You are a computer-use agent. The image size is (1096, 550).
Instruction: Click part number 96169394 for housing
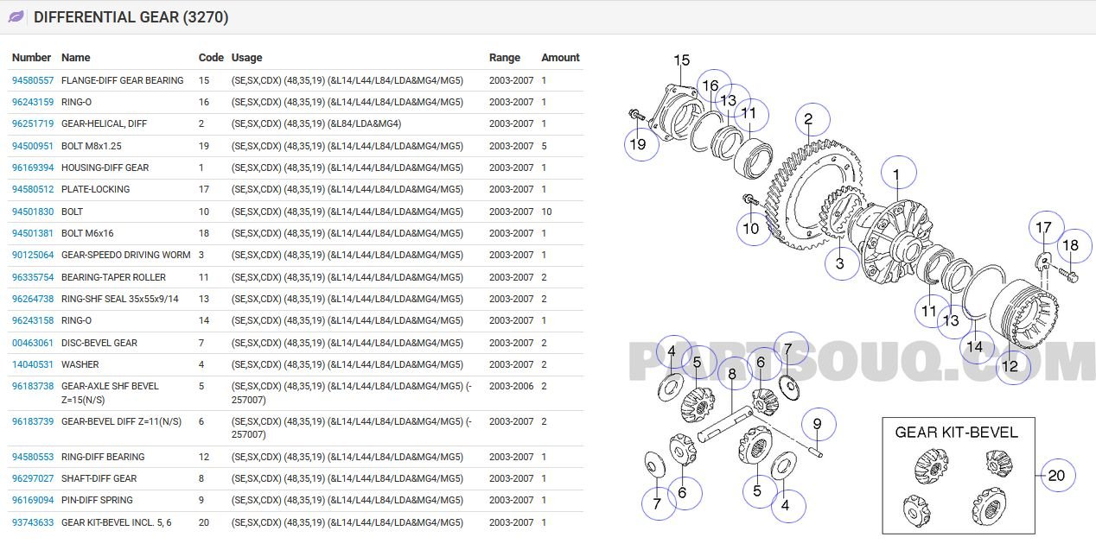33,168
